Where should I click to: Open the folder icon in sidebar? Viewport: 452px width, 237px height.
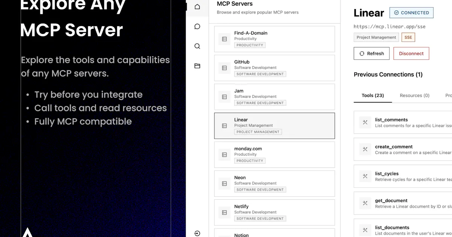coord(197,66)
